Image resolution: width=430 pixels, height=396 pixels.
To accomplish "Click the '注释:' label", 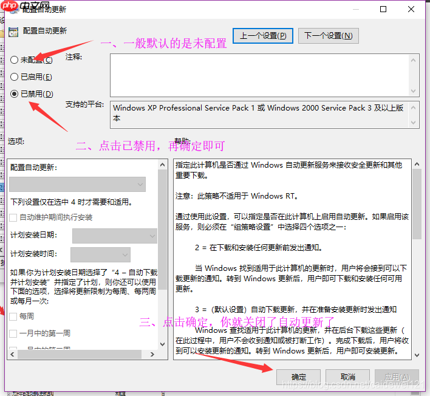I will point(73,56).
